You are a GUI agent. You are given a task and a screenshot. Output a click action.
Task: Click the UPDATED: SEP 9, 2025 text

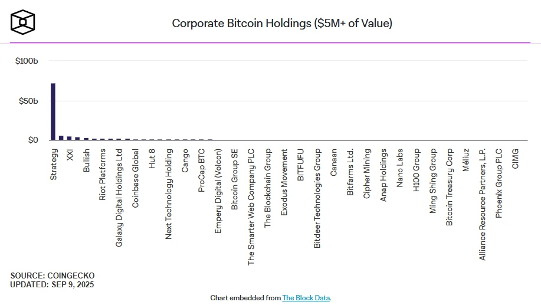coord(52,284)
